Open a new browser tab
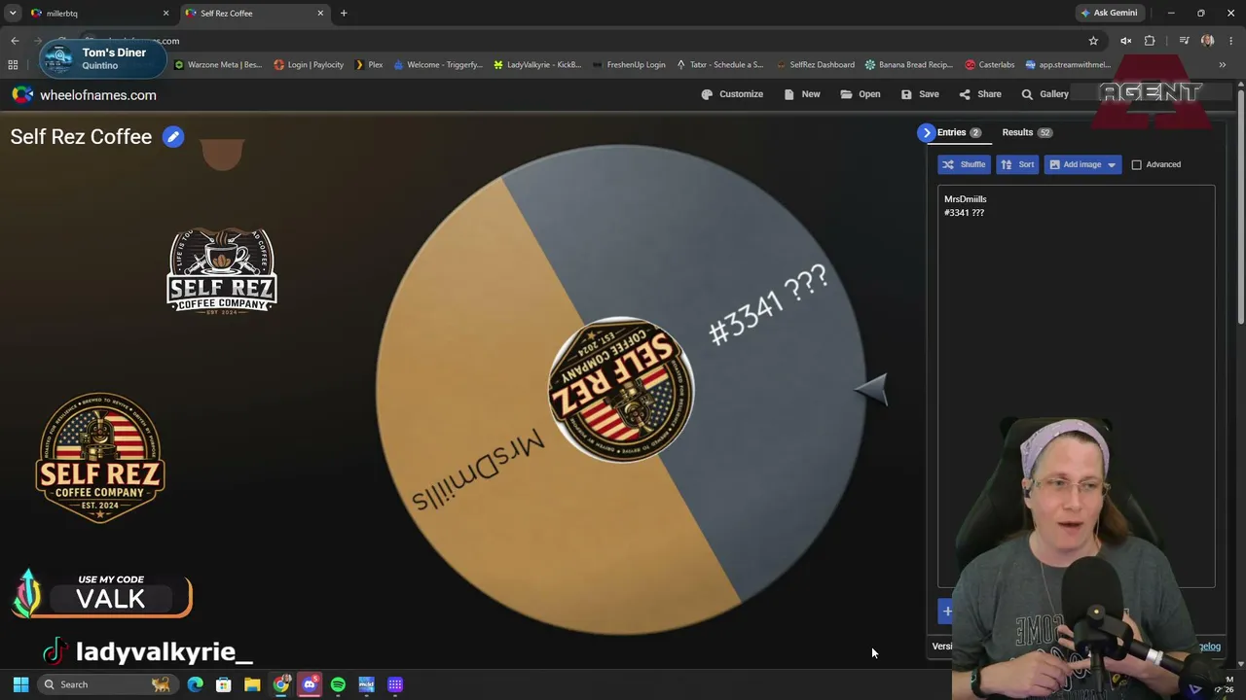 (x=344, y=14)
